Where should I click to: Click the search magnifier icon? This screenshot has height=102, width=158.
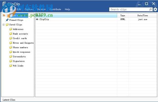[151, 9]
